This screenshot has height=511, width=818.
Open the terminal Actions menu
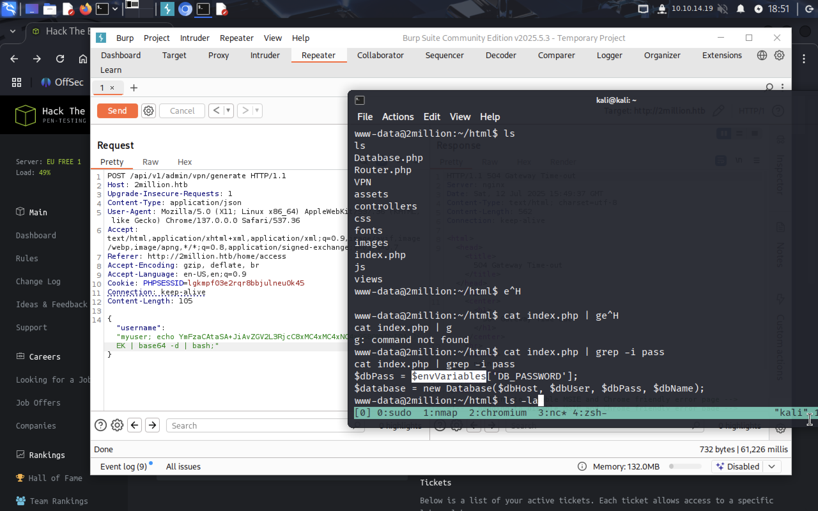click(x=398, y=117)
